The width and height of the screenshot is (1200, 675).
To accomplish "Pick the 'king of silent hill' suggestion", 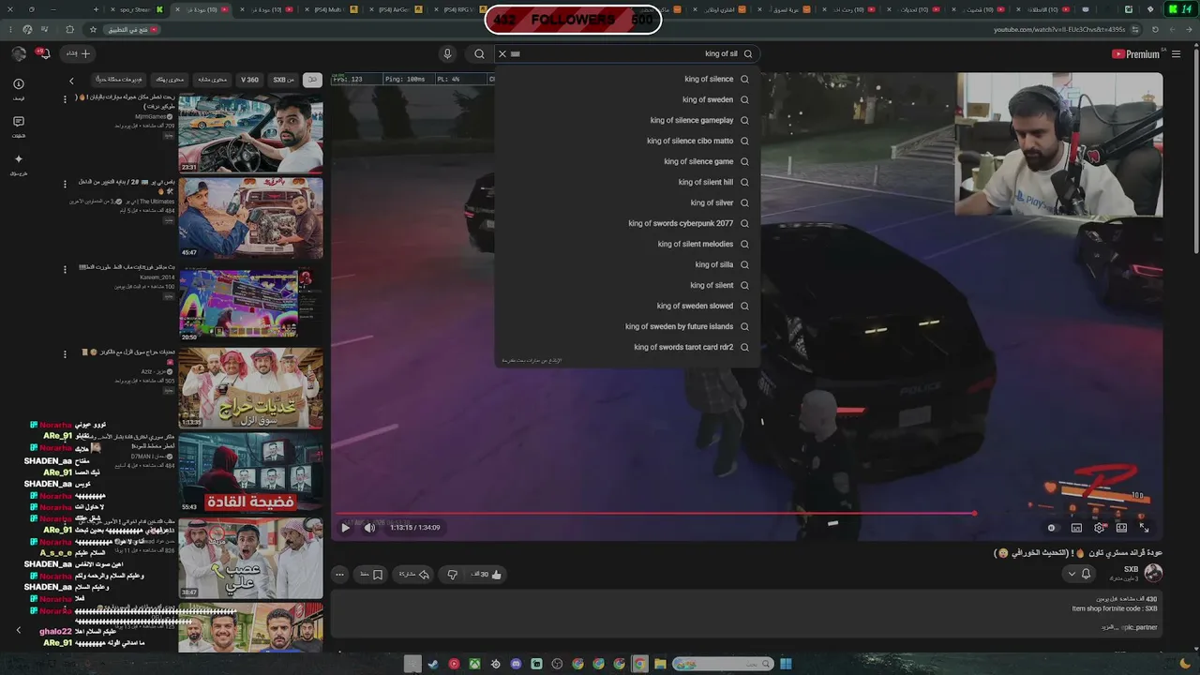I will point(628,183).
